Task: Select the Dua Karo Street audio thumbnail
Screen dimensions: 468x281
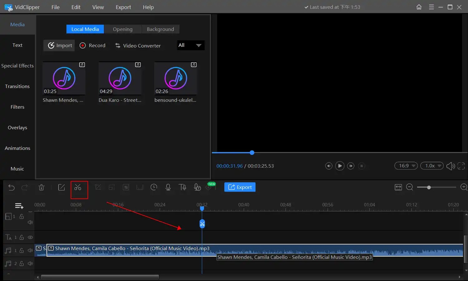Action: click(x=120, y=79)
